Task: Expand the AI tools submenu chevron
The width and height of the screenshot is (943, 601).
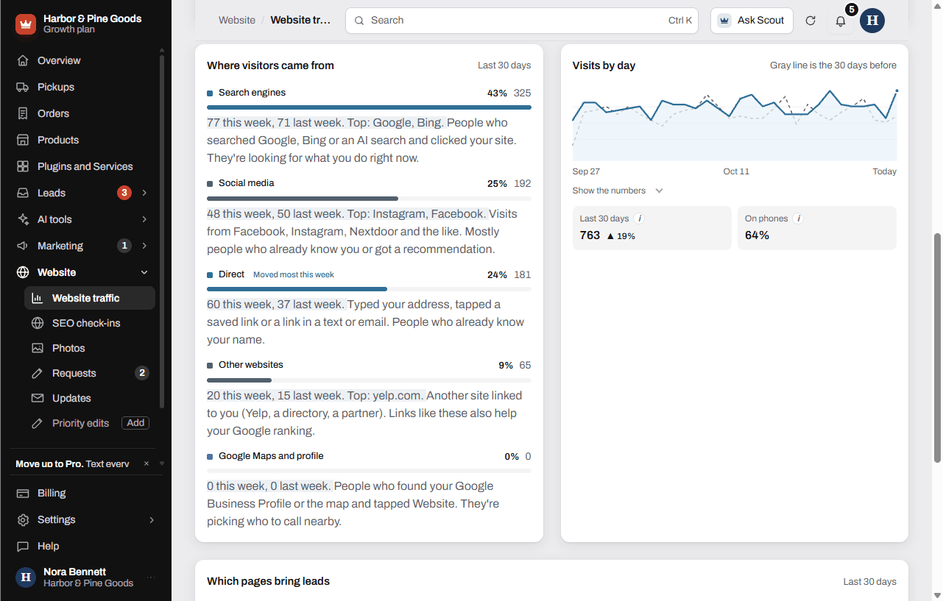Action: coord(144,219)
